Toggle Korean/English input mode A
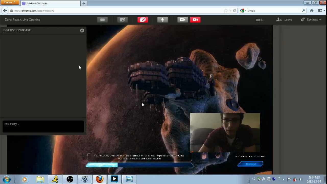The image size is (327, 184). (x=264, y=179)
